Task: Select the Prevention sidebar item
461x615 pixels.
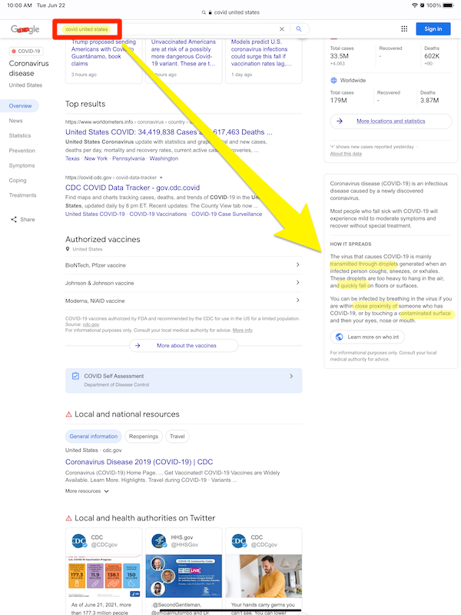Action: pyautogui.click(x=22, y=151)
